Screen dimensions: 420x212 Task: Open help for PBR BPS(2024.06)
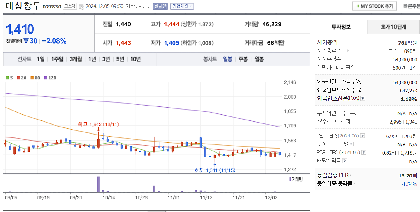[364, 152]
